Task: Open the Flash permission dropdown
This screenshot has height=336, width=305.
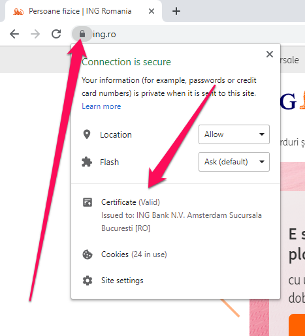Action: (234, 162)
